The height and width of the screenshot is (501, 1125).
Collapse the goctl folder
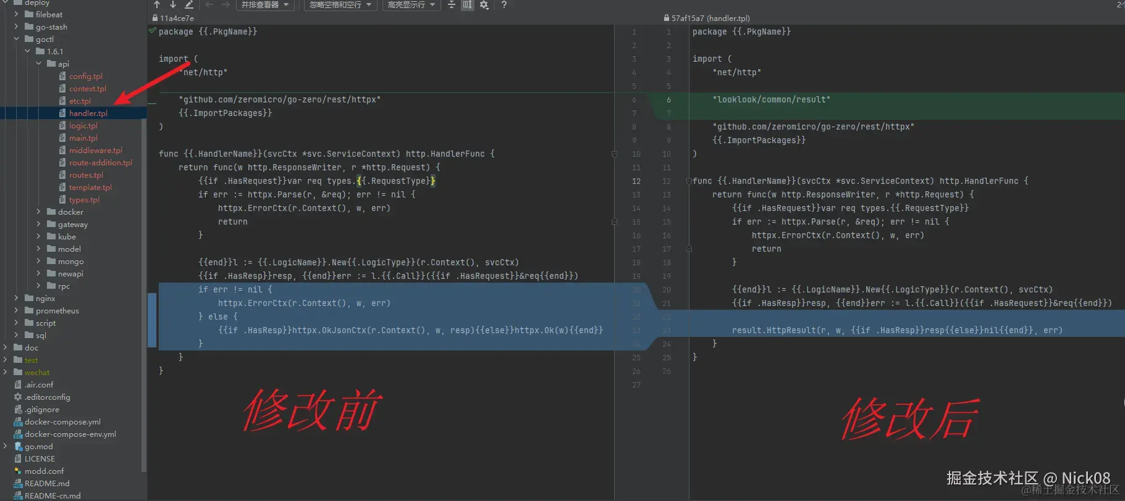(17, 39)
